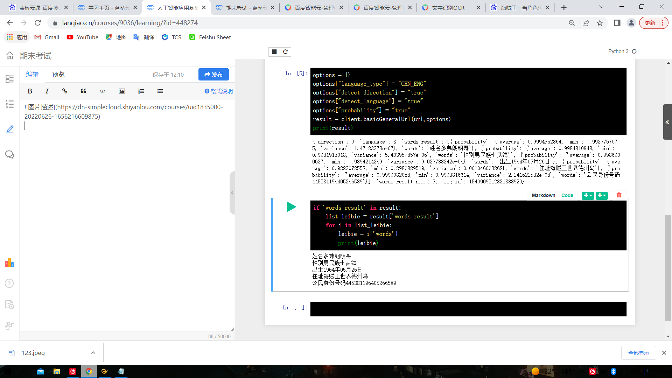The image size is (672, 378).
Task: Insert an image with the picture icon
Action: (x=122, y=91)
